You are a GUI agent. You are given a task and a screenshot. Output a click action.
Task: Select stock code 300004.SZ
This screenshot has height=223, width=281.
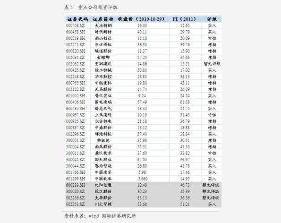(75, 147)
